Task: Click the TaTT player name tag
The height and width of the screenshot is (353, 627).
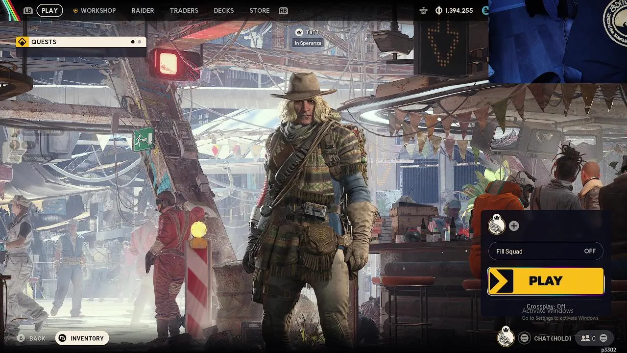Action: pyautogui.click(x=313, y=32)
